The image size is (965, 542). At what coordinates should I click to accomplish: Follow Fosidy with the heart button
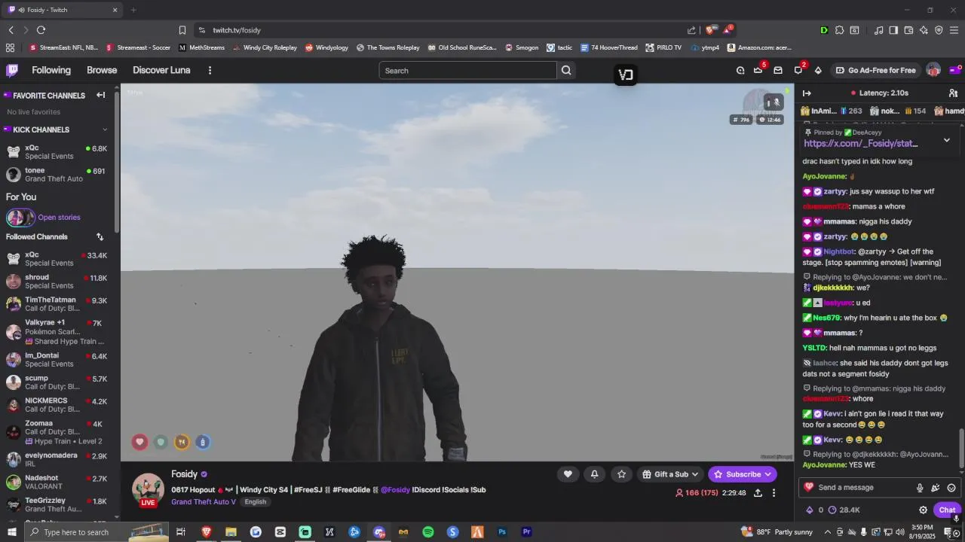(x=568, y=473)
